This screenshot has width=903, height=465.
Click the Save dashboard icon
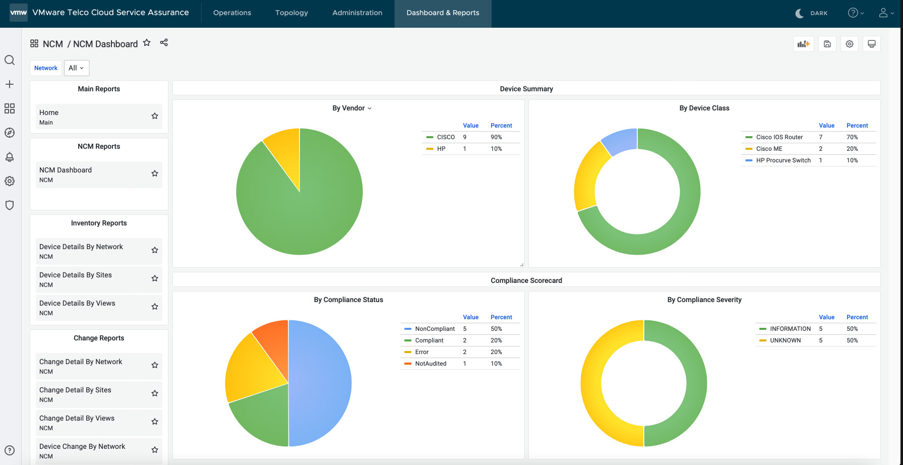(827, 44)
